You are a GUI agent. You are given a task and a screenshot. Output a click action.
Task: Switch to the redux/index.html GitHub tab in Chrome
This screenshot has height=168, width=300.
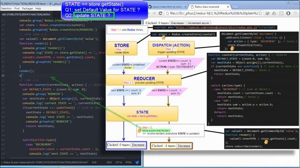[167, 7]
